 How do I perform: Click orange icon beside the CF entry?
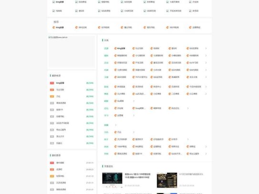coord(152,139)
